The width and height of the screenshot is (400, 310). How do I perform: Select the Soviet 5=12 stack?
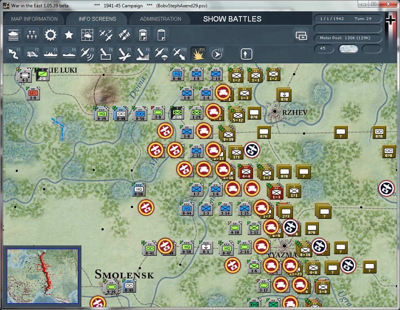238,115
